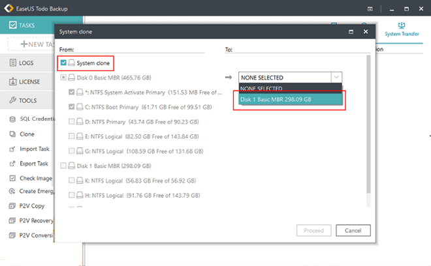This screenshot has width=431, height=266.
Task: Toggle the E: NTFS Logical checkbox
Action: point(71,136)
